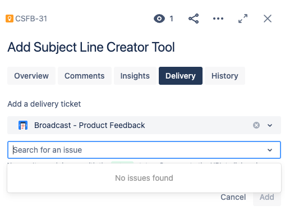285x215 pixels.
Task: Open the Insights tab
Action: tap(135, 76)
